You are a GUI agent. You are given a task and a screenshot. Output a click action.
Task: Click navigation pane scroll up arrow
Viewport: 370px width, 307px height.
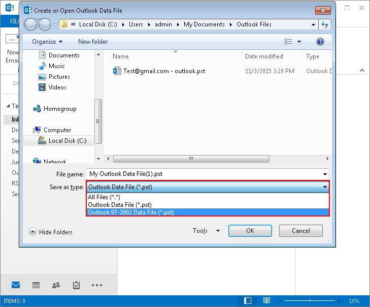point(98,54)
